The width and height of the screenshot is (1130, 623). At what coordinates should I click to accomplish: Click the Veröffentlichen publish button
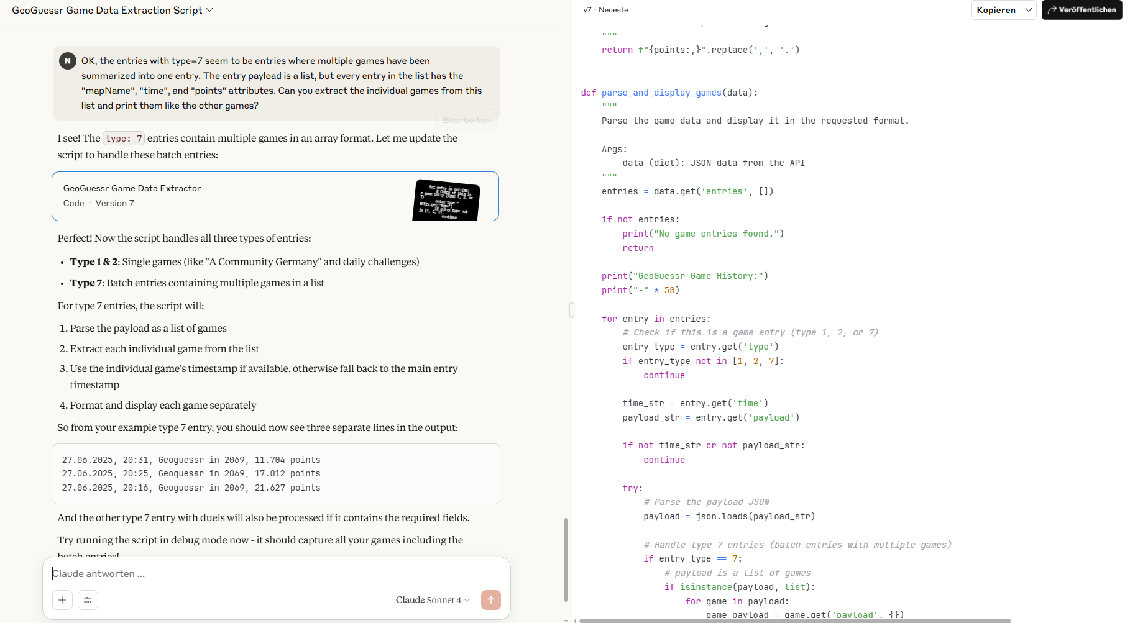point(1082,10)
